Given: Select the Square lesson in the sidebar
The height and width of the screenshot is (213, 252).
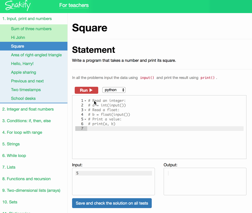Looking at the screenshot, I should click(x=17, y=46).
